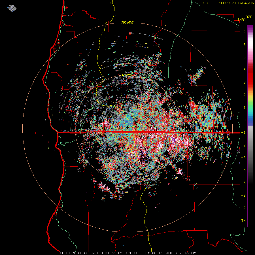Click the 50 NMI range ring label

pos(127,75)
